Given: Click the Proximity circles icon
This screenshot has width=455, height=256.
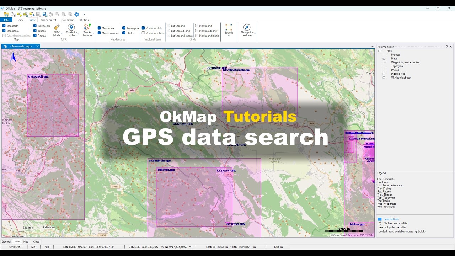Looking at the screenshot, I should (71, 27).
